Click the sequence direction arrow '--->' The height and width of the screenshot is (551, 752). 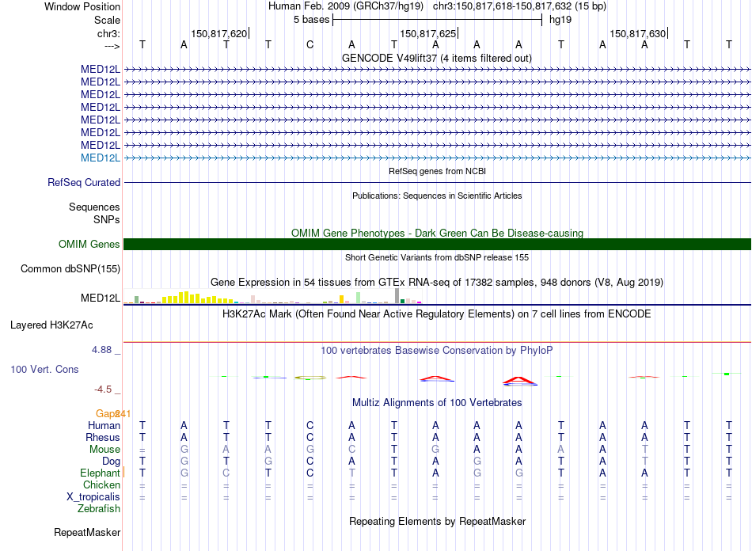pyautogui.click(x=112, y=46)
